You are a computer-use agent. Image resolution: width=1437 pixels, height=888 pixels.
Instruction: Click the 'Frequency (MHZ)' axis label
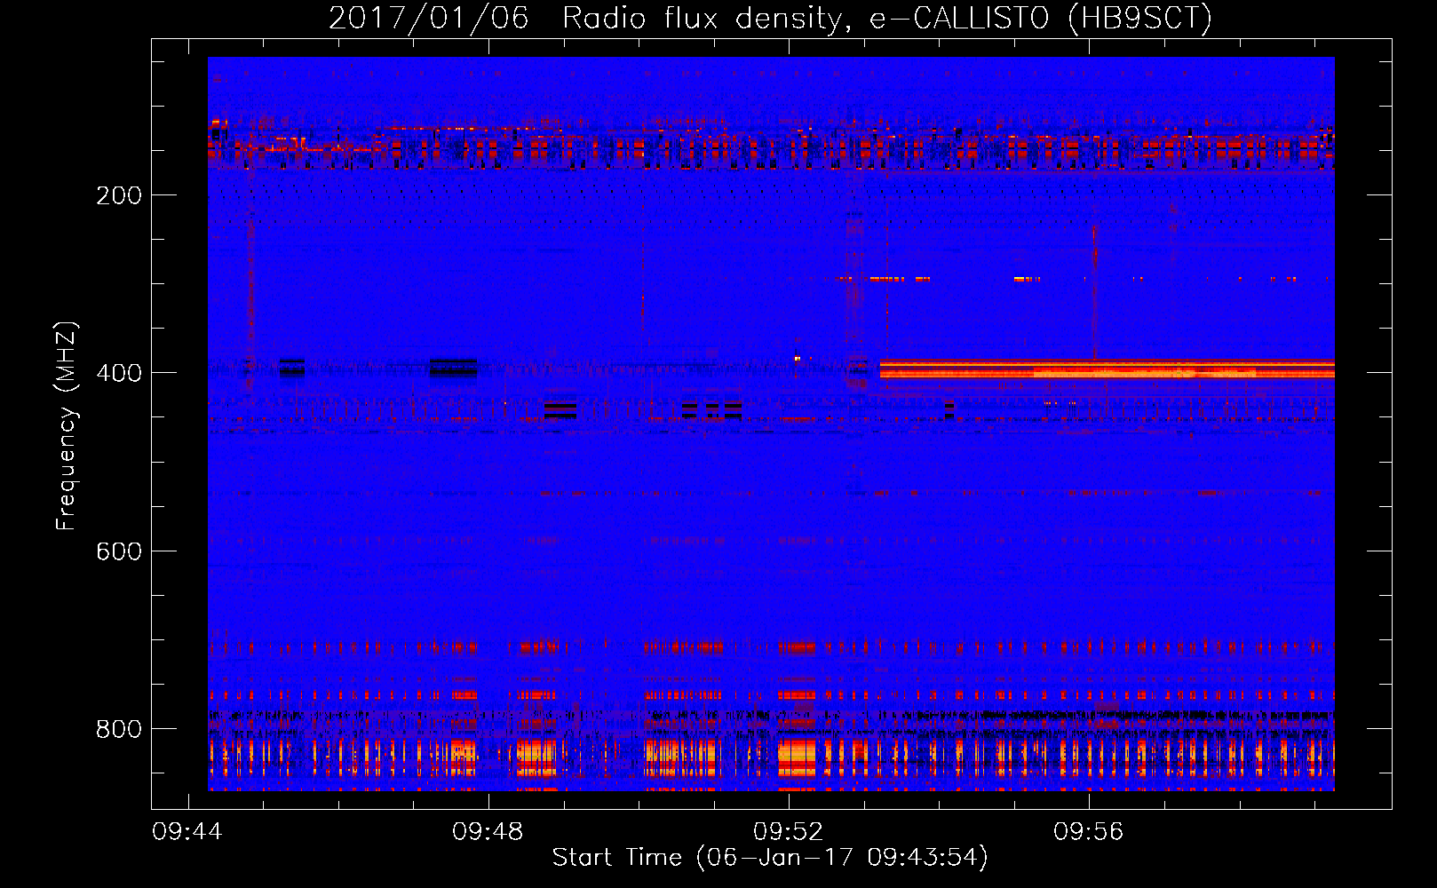67,425
